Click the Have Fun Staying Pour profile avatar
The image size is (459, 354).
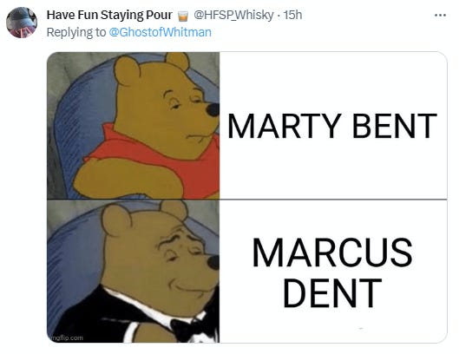(x=22, y=23)
